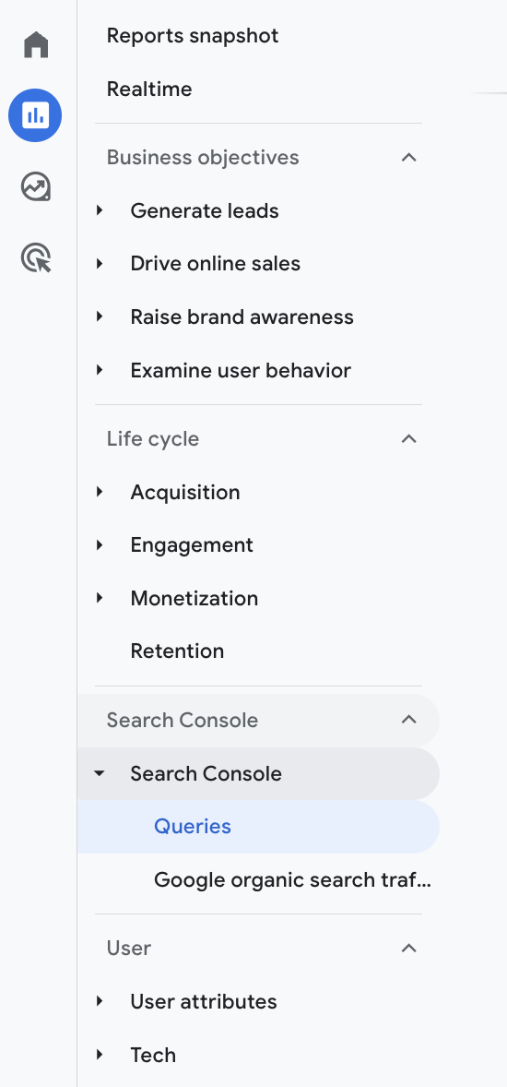Expand the Acquisition reports group
The width and height of the screenshot is (507, 1087).
185,492
